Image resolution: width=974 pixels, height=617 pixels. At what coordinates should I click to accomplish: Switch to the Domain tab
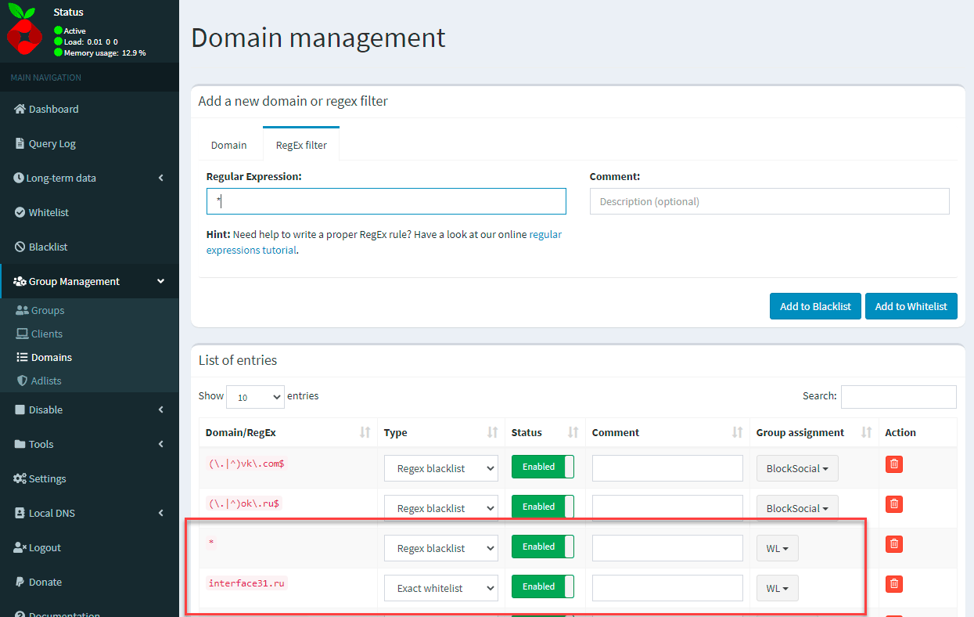tap(228, 145)
